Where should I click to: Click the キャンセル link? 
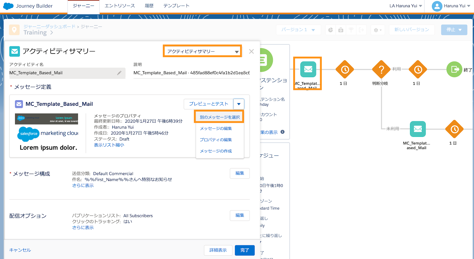(x=20, y=250)
